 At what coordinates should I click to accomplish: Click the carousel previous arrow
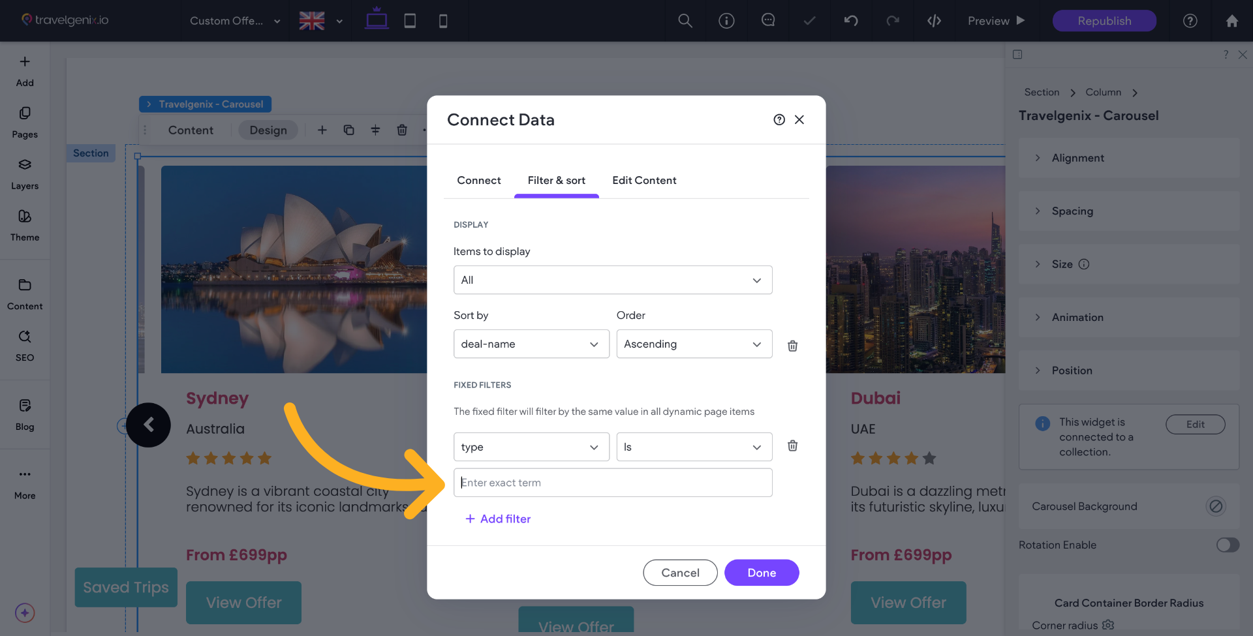click(149, 425)
